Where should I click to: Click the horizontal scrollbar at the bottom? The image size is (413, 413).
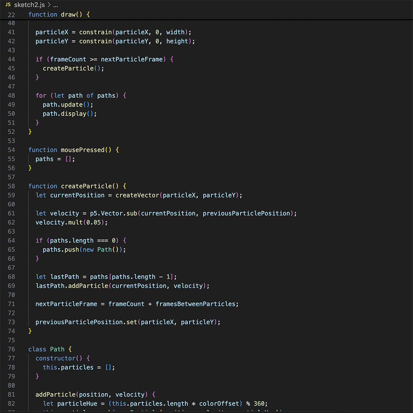(206, 411)
